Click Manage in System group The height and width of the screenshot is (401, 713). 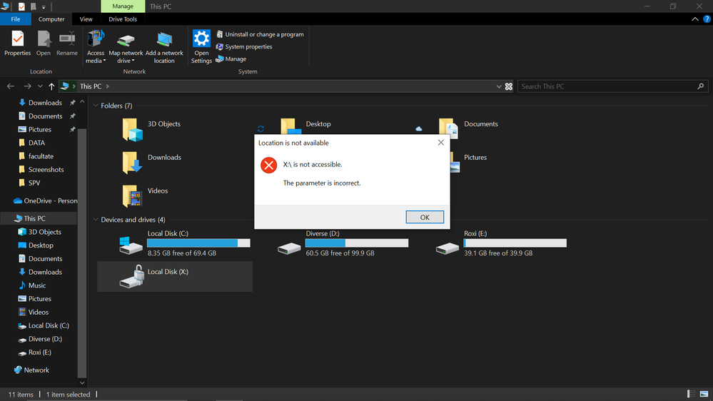[231, 59]
